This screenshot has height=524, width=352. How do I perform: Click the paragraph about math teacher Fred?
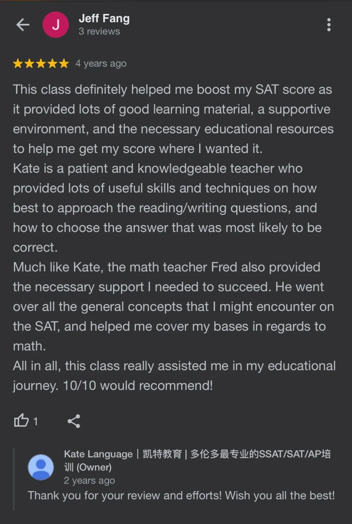pos(173,307)
